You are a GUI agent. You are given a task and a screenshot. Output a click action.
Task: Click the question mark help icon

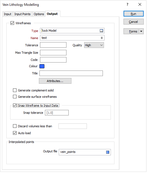tap(128, 4)
